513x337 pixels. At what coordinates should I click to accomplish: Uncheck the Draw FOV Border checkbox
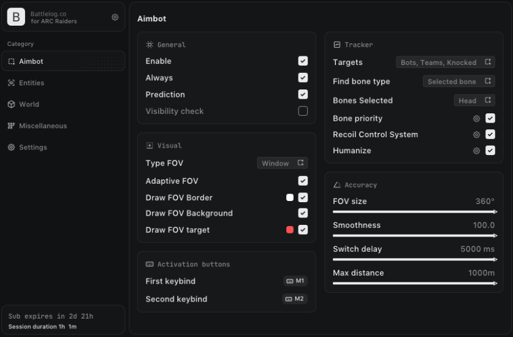coord(303,197)
